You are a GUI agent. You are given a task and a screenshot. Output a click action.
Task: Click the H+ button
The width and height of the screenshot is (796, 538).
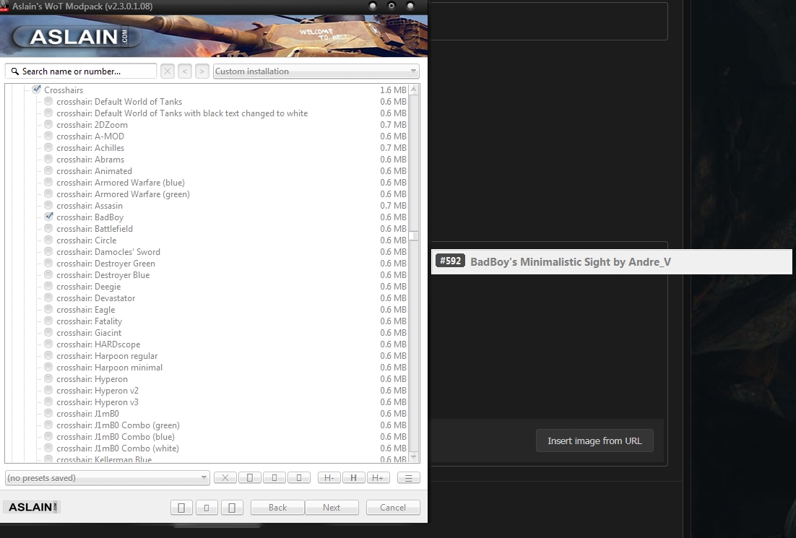pos(378,477)
